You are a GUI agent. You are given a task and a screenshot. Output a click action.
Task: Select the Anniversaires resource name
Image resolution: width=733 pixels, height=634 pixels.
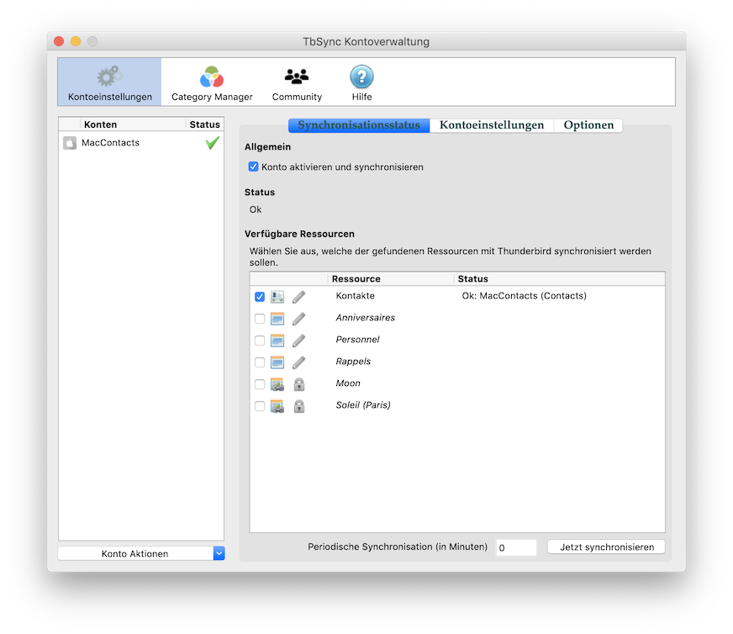pyautogui.click(x=366, y=318)
